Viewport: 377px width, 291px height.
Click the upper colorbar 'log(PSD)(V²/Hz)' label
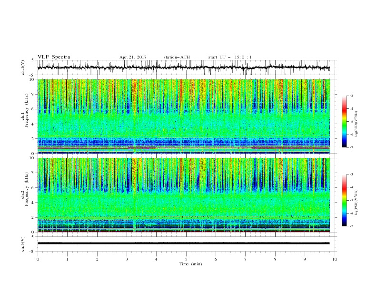point(357,124)
